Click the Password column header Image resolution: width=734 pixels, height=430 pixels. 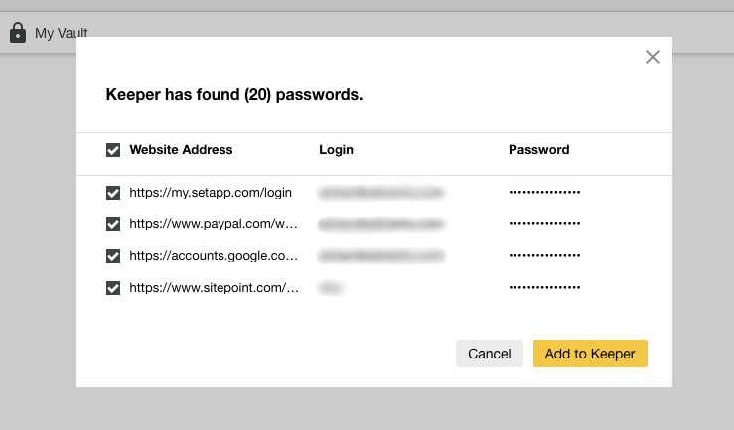538,150
